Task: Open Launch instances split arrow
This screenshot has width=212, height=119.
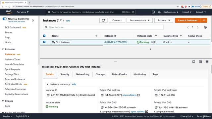Action: tap(204, 20)
